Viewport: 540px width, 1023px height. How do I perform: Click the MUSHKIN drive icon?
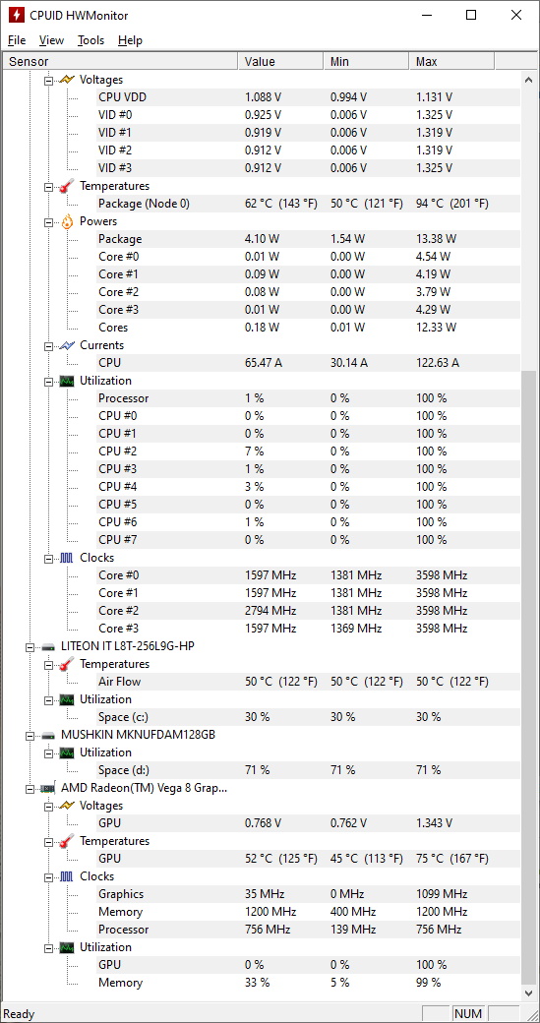(x=48, y=735)
